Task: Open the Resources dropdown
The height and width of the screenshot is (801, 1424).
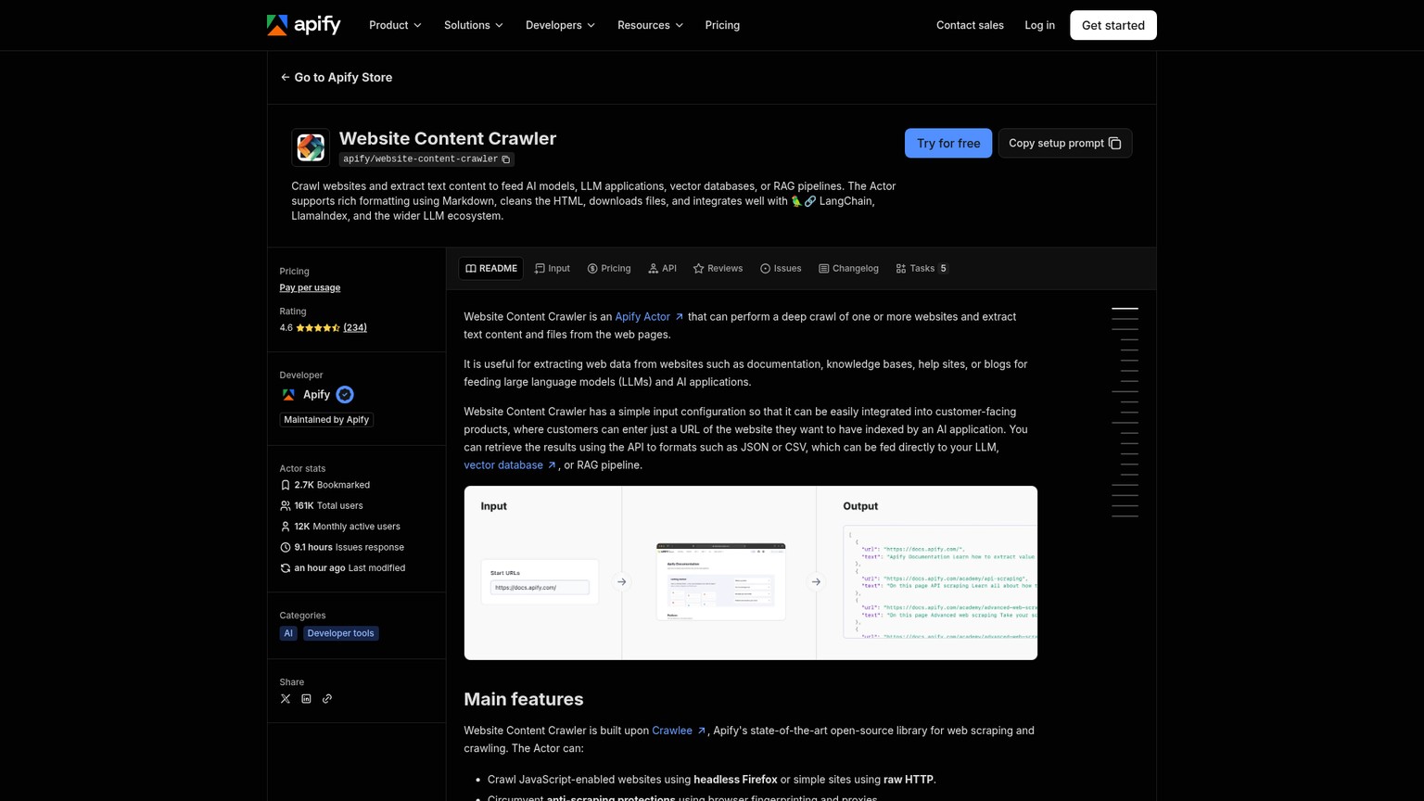Action: click(650, 25)
